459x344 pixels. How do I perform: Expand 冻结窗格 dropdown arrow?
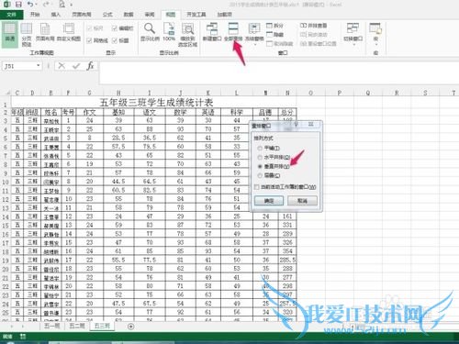[254, 45]
